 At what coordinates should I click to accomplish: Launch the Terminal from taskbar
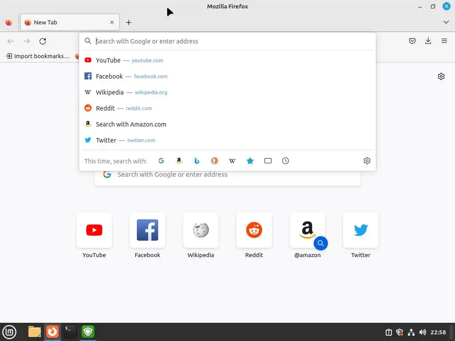point(70,331)
